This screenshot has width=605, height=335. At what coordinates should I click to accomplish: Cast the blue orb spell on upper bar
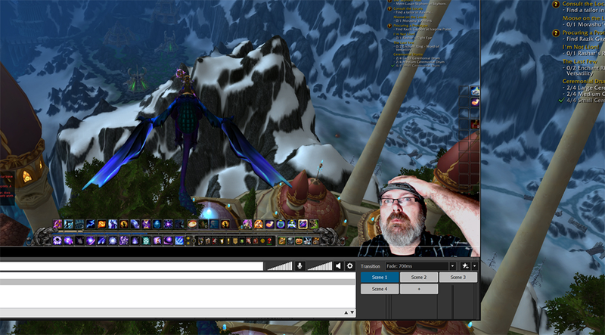click(x=157, y=224)
